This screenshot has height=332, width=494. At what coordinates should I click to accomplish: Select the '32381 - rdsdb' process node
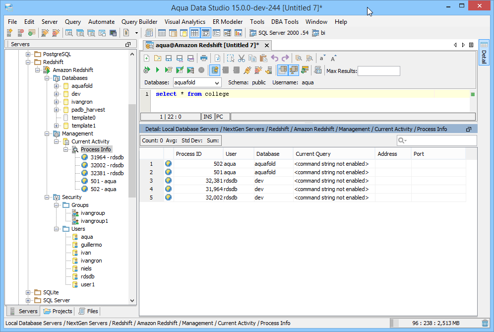point(107,173)
